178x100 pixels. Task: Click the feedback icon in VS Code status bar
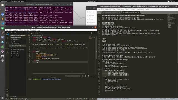(x=92, y=99)
